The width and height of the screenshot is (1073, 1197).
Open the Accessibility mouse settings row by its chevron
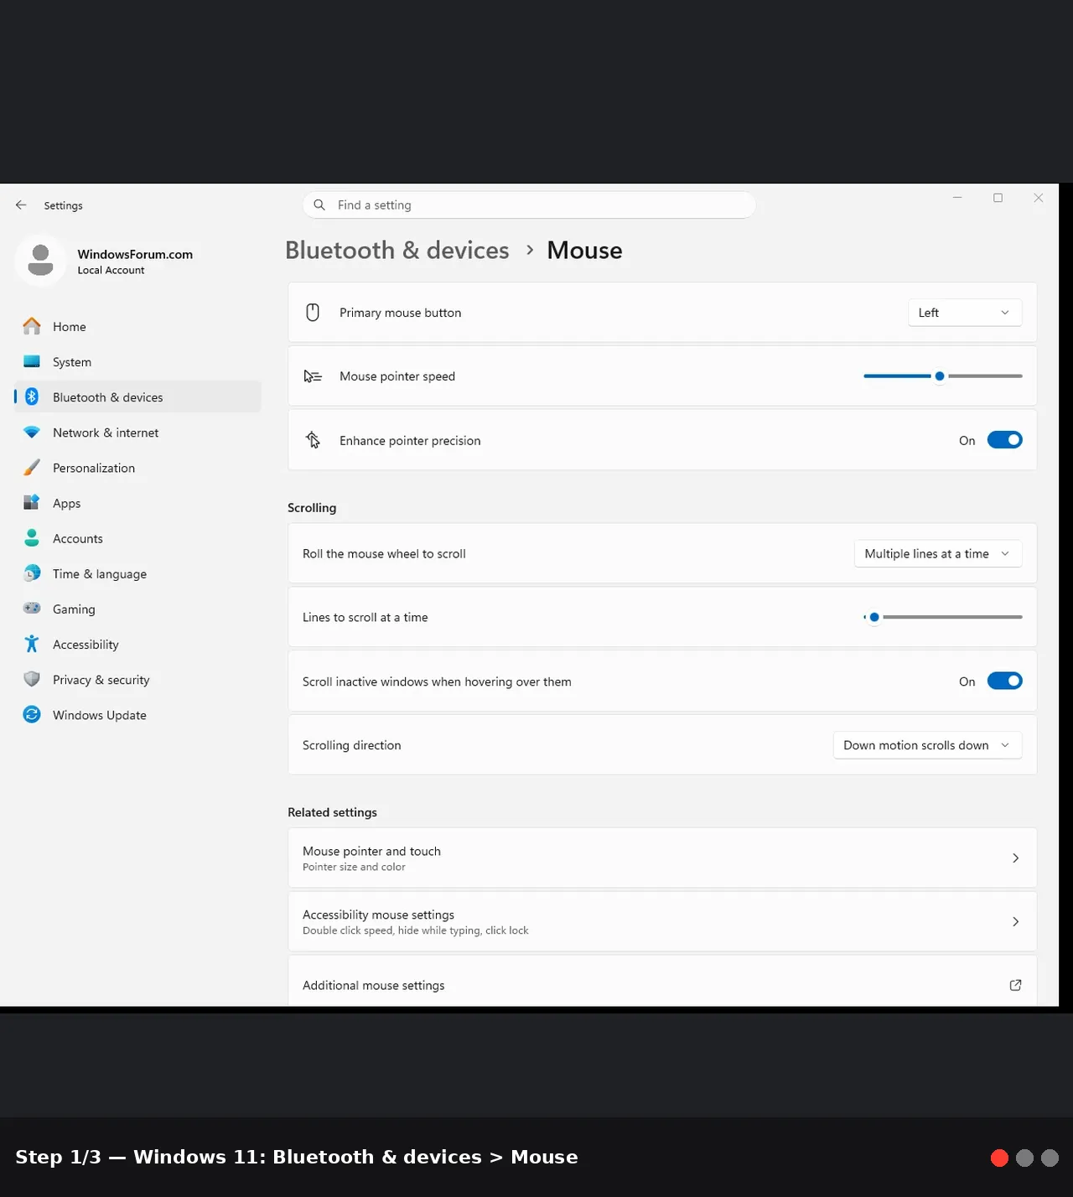pyautogui.click(x=1015, y=921)
